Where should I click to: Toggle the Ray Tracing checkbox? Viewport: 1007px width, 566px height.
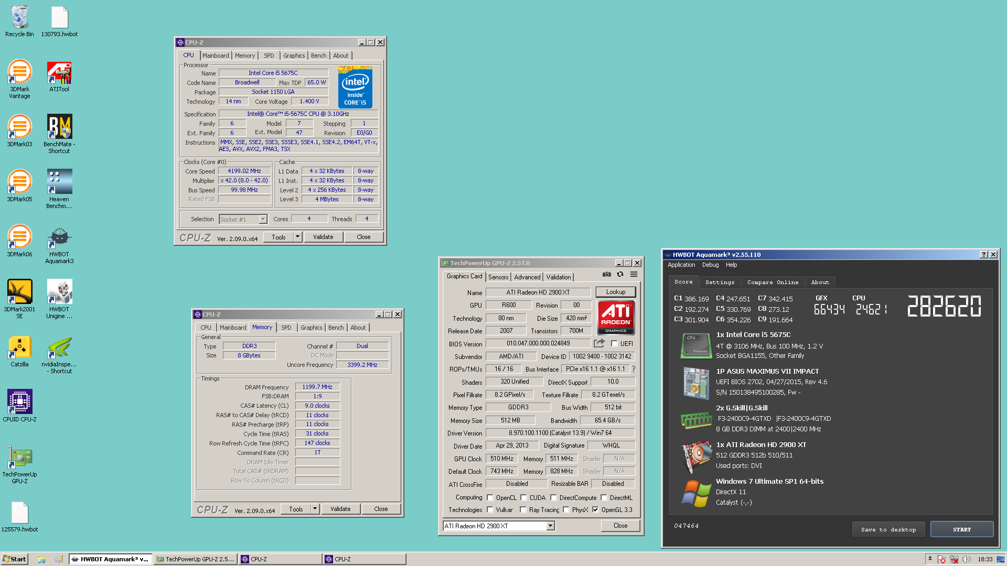(x=523, y=510)
